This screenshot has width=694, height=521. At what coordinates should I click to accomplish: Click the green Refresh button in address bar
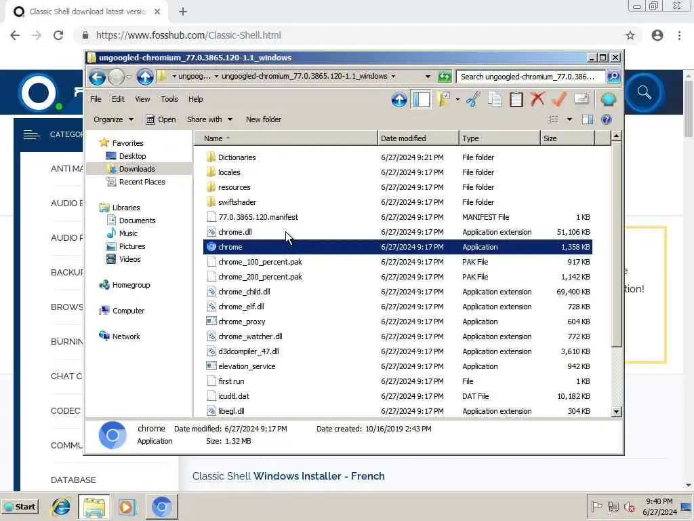(445, 77)
